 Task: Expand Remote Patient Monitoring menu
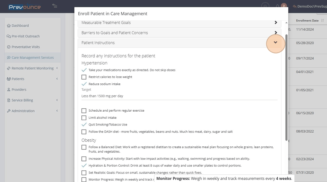pyautogui.click(x=33, y=68)
